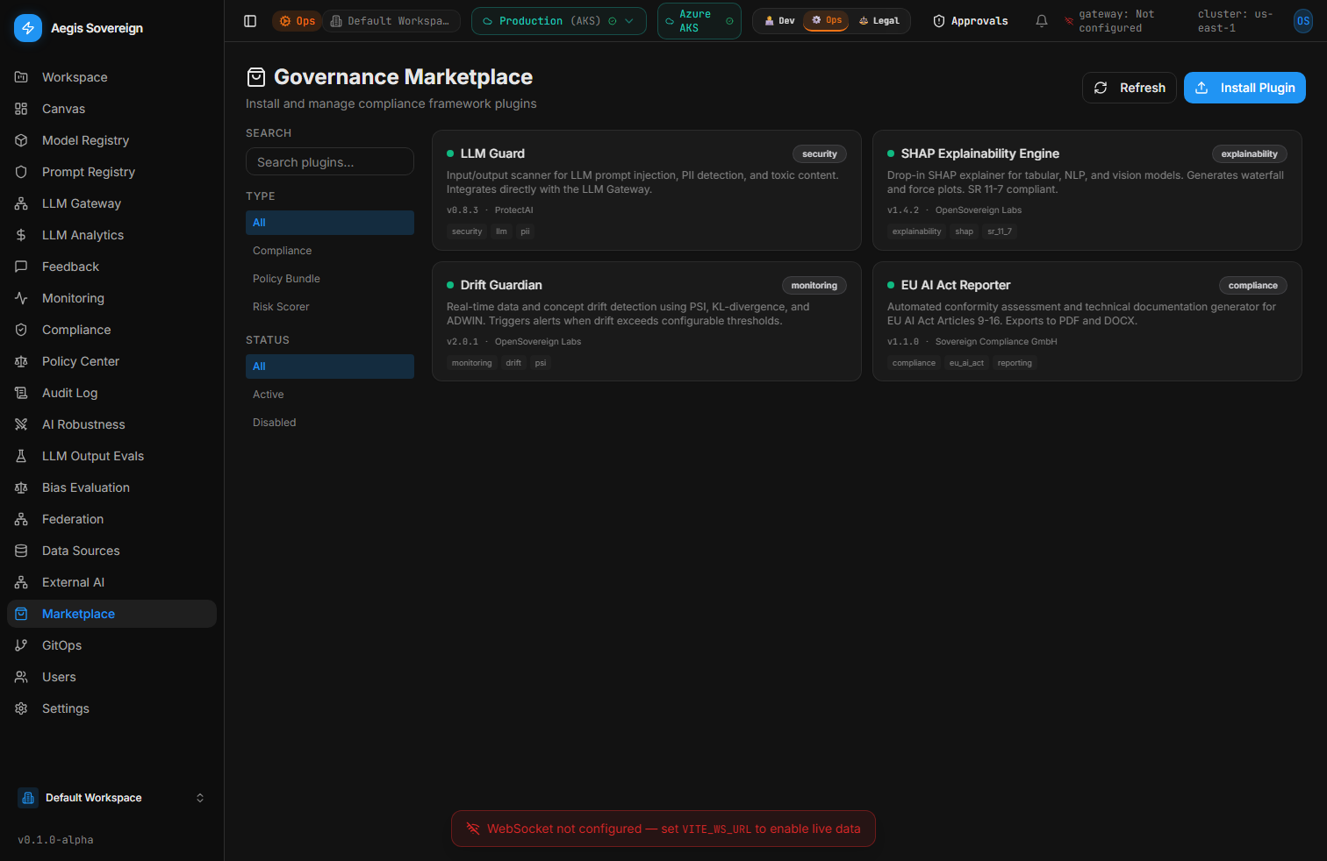
Task: Select Marketplace in sidebar
Action: pyautogui.click(x=111, y=614)
